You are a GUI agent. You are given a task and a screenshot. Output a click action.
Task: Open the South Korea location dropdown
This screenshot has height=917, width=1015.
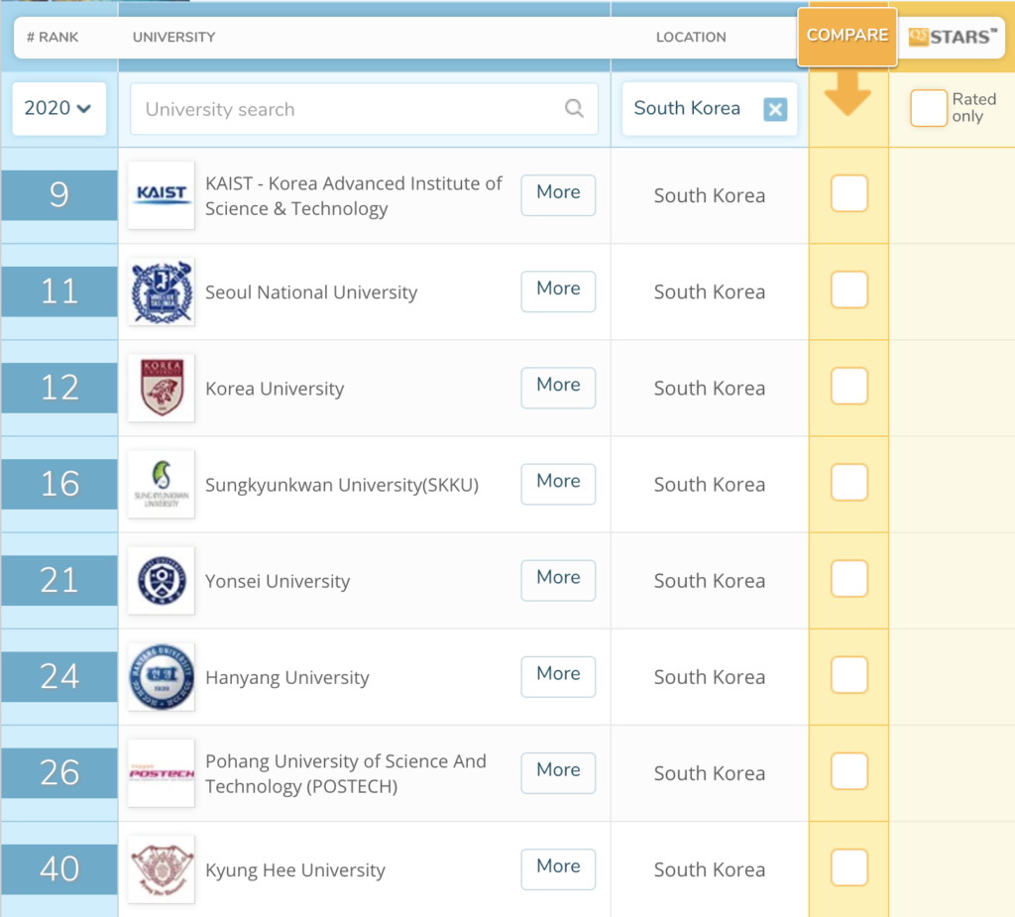click(688, 109)
